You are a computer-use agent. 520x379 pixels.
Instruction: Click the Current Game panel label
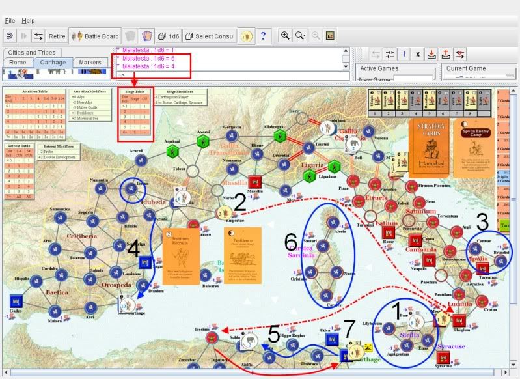point(465,68)
